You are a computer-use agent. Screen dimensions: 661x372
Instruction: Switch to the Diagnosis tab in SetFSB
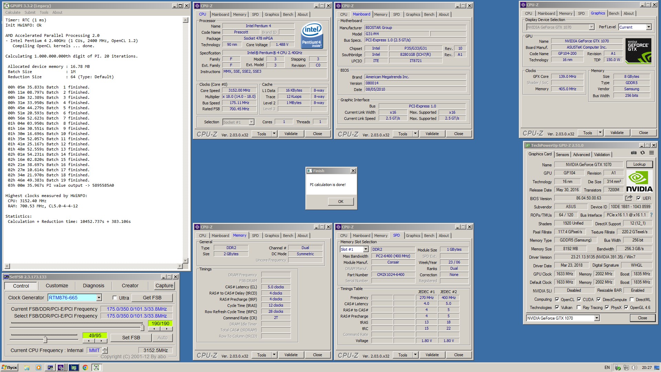[93, 286]
